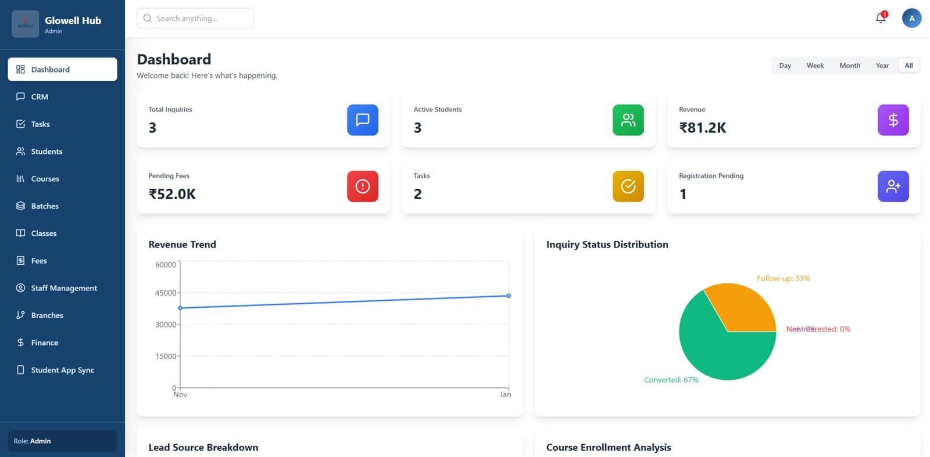Viewport: 930px width, 457px height.
Task: Click the yellow Tasks check-circle icon
Action: point(628,186)
